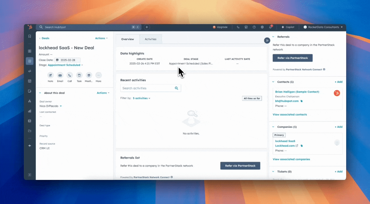Open the View associated contacts link
370x204 pixels.
coord(289,114)
